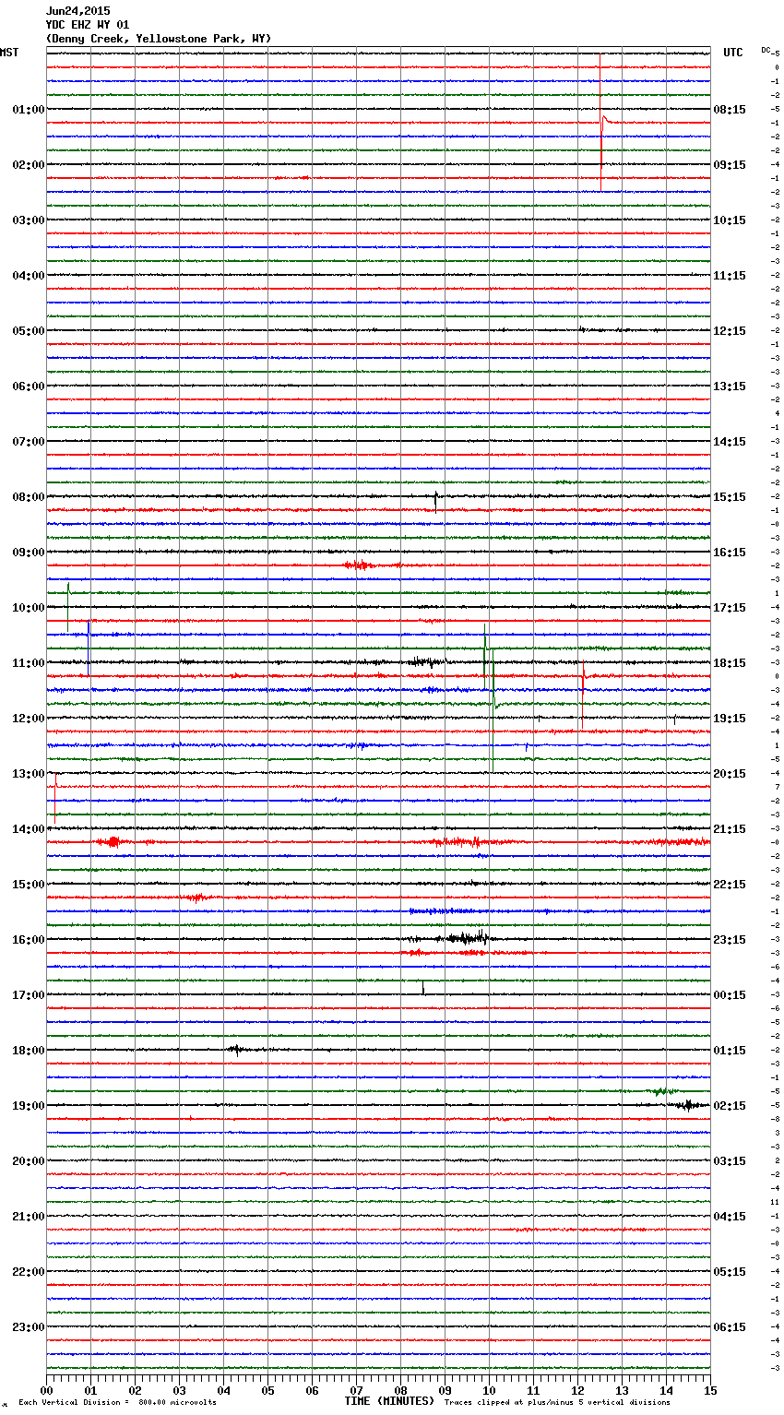Viewport: 784px width, 1415px height.
Task: Click the station code "YDC EHZ WY 01"
Action: [x=88, y=25]
